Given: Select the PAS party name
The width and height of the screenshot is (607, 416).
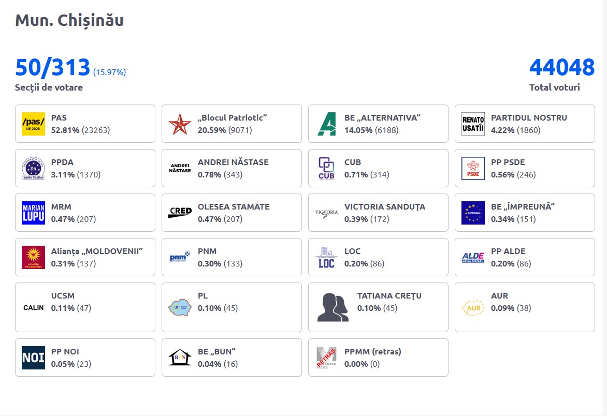Looking at the screenshot, I should pos(59,117).
